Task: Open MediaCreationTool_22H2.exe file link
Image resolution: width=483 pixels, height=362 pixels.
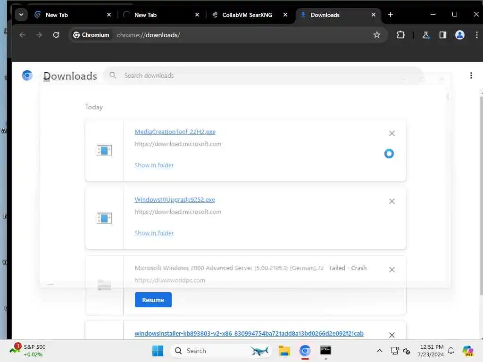Action: (175, 132)
